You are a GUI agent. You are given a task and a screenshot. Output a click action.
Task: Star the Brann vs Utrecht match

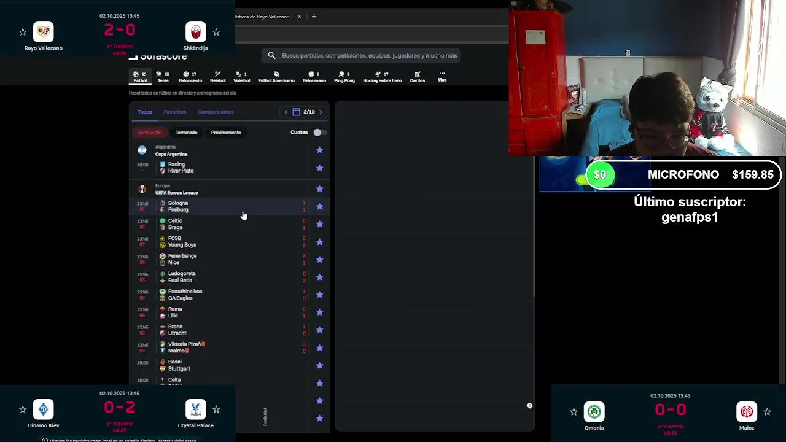pyautogui.click(x=319, y=330)
